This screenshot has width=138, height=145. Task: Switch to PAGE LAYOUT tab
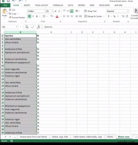tap(41, 5)
